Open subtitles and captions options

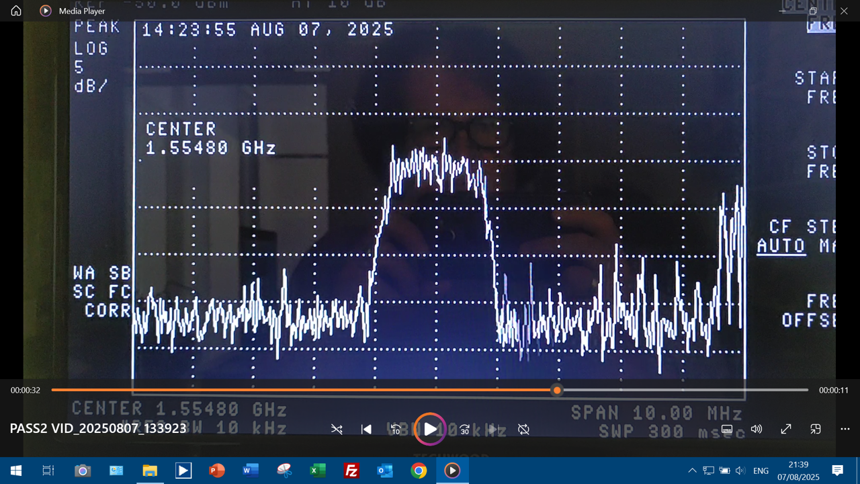point(727,429)
